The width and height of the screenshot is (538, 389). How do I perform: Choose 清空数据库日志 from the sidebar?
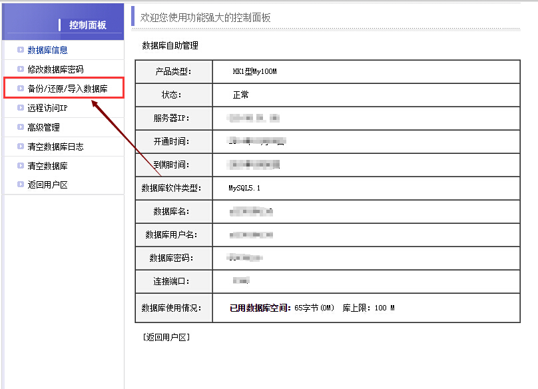[55, 147]
